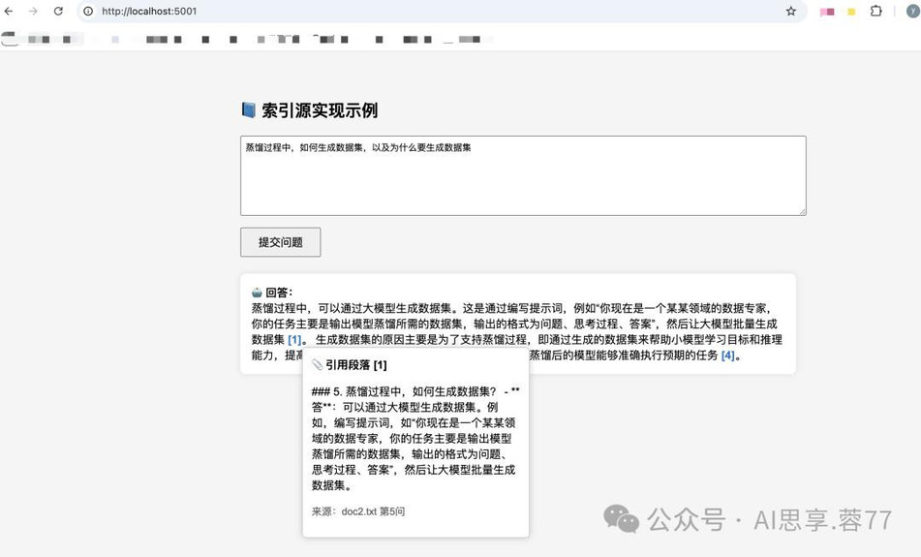
Task: Click the robot icon next to 回答
Action: coord(257,293)
